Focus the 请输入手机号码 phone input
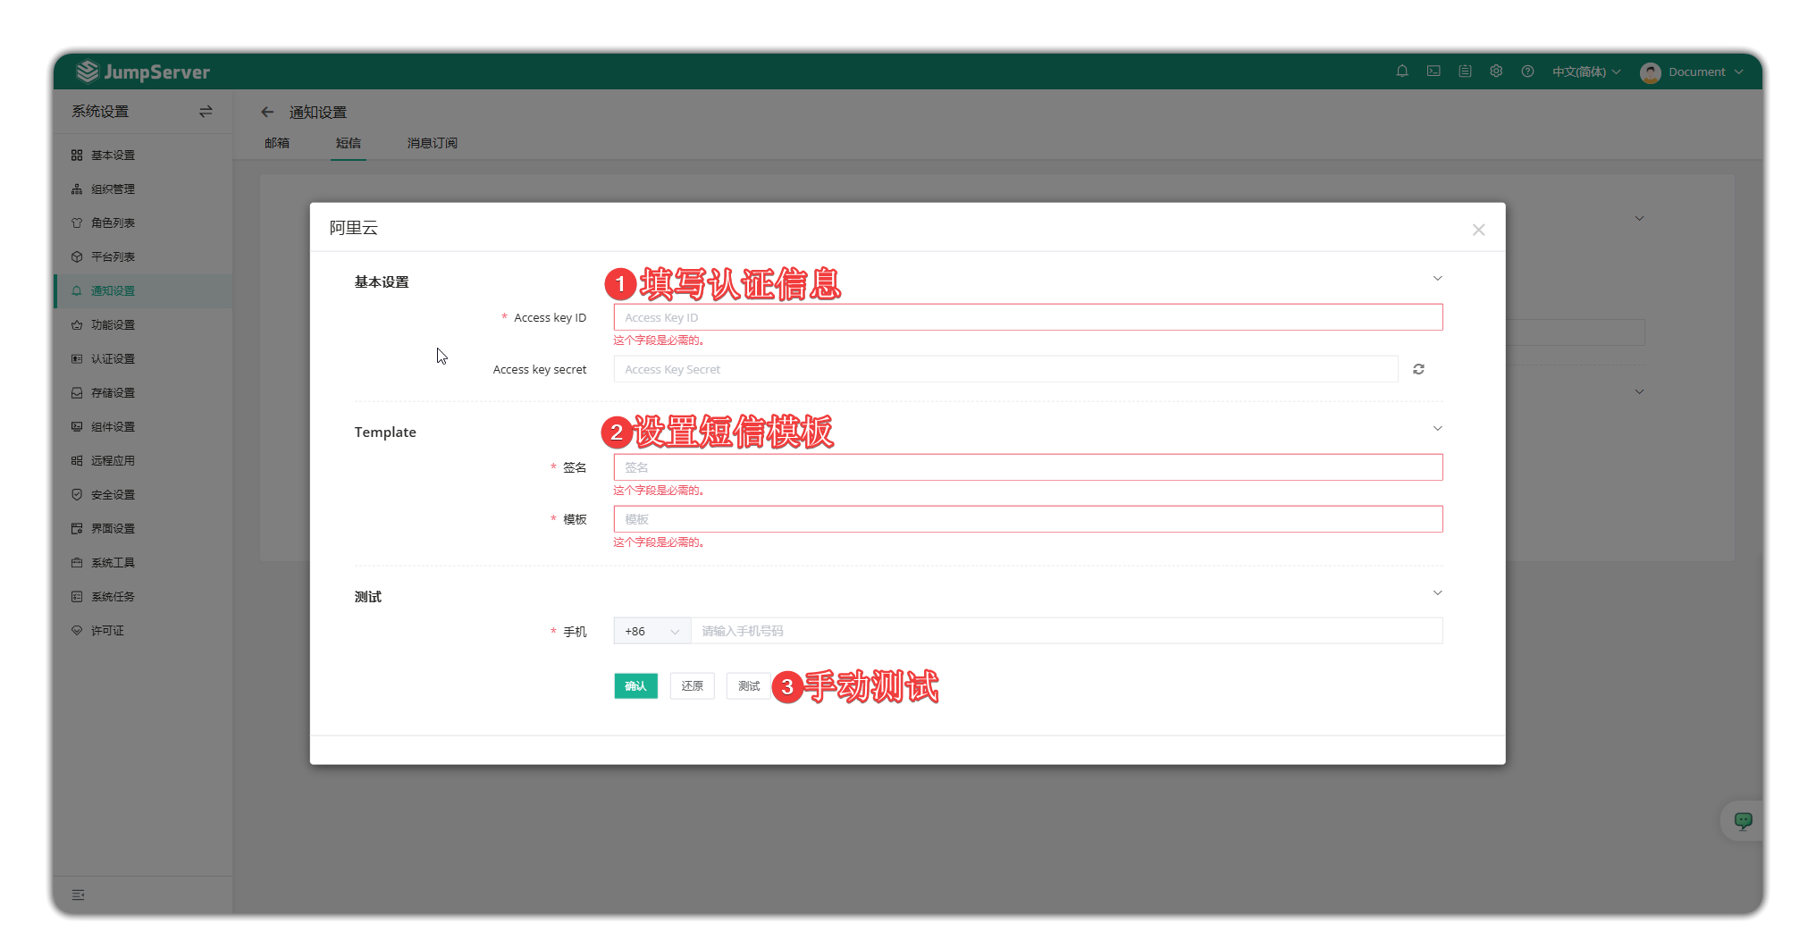The width and height of the screenshot is (1816, 949). [x=1066, y=631]
